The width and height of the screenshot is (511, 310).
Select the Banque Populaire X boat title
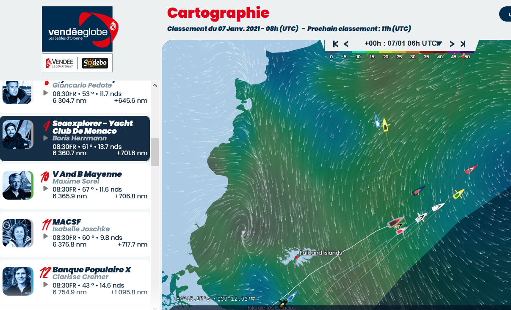click(92, 270)
